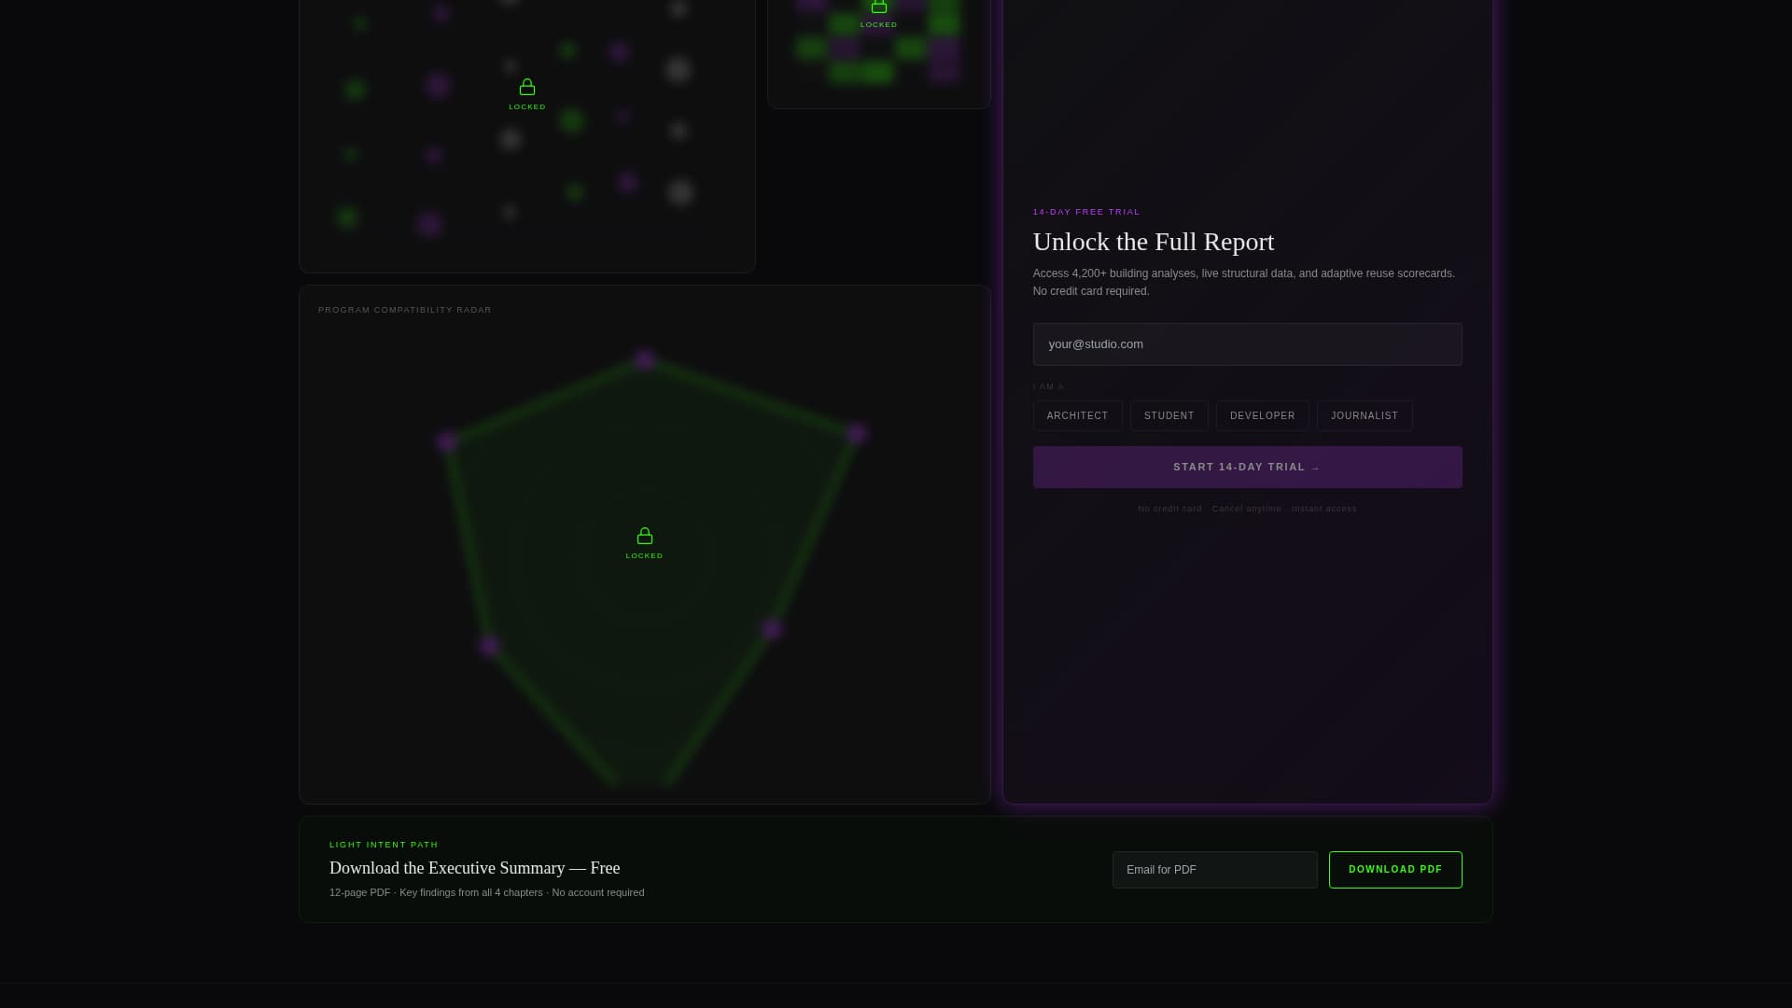Click the lock icon on compatibility radar
The width and height of the screenshot is (1792, 1008).
pos(644,536)
